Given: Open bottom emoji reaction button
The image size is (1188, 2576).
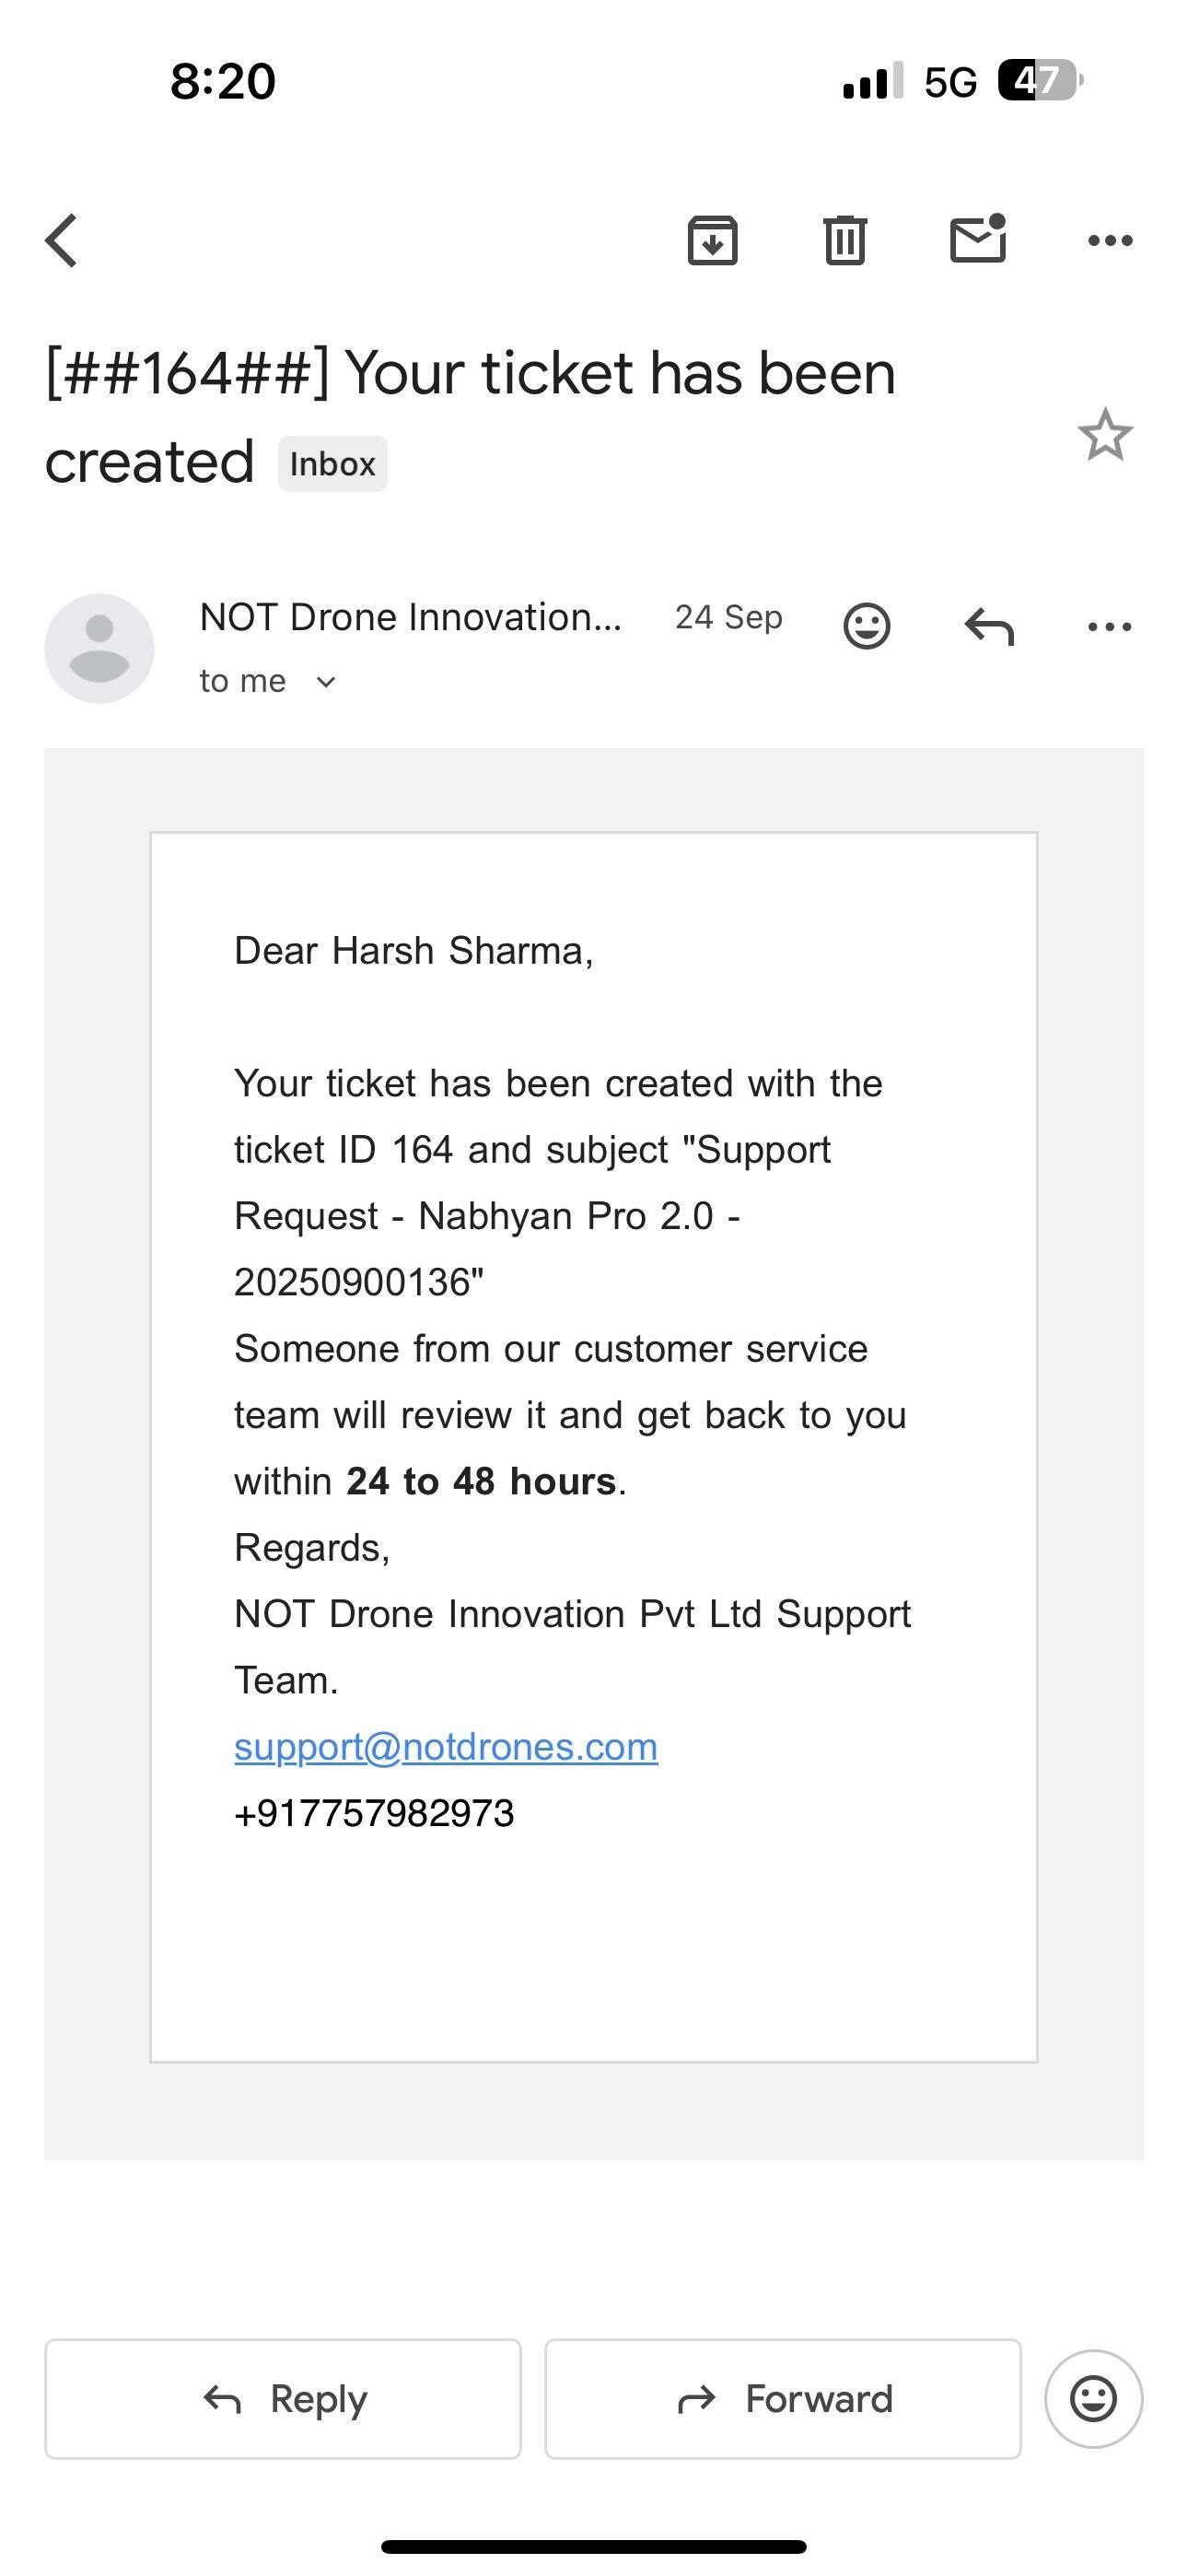Looking at the screenshot, I should tap(1093, 2398).
